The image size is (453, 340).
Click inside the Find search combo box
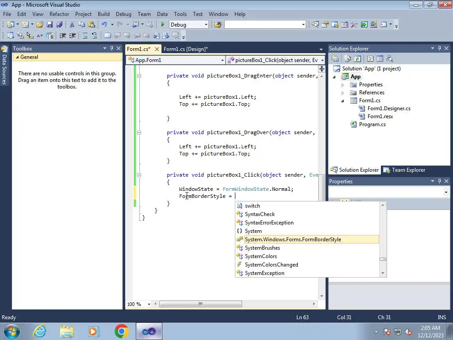tap(263, 25)
